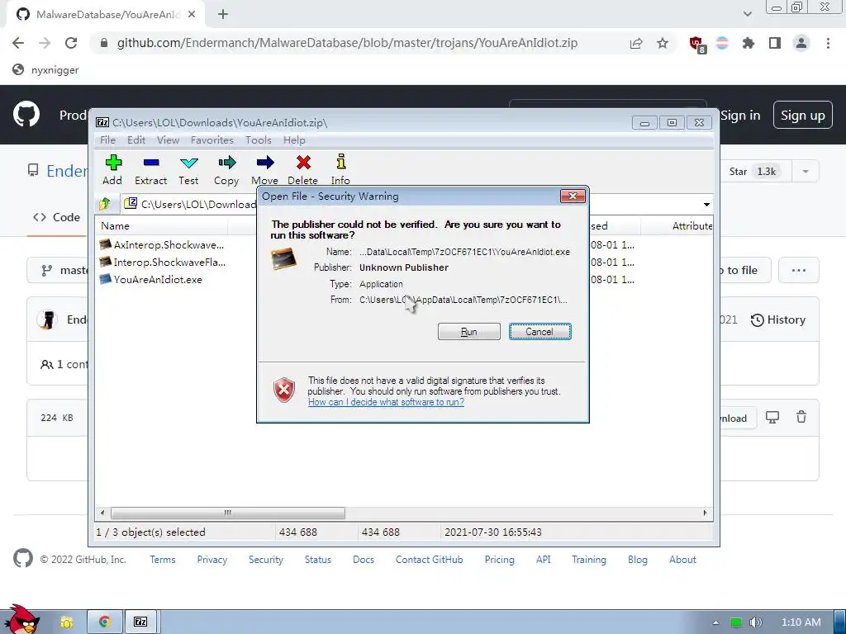The width and height of the screenshot is (846, 634).
Task: Open the View menu in 7-Zip
Action: pos(168,140)
